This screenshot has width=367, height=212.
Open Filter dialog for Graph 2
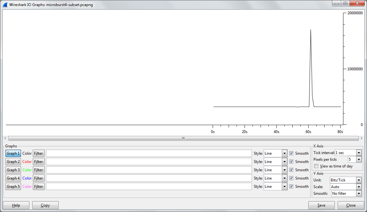click(39, 162)
